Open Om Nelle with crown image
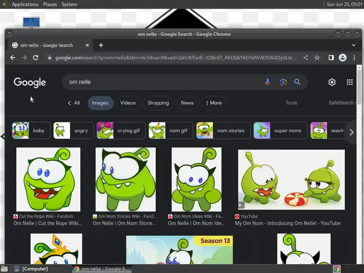 coord(56,248)
